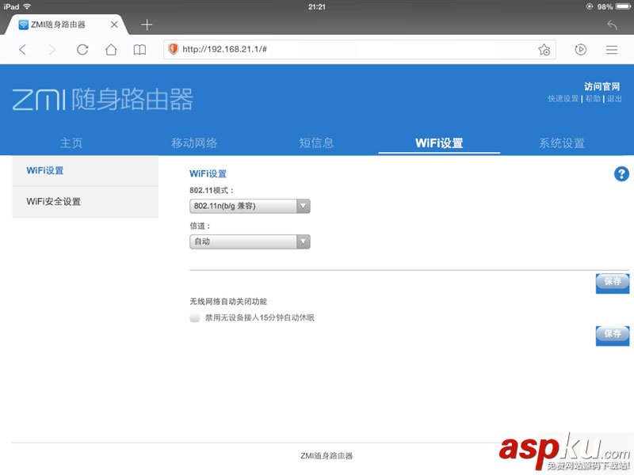634x475 pixels.
Task: Open the WiFi settings help icon
Action: [621, 174]
